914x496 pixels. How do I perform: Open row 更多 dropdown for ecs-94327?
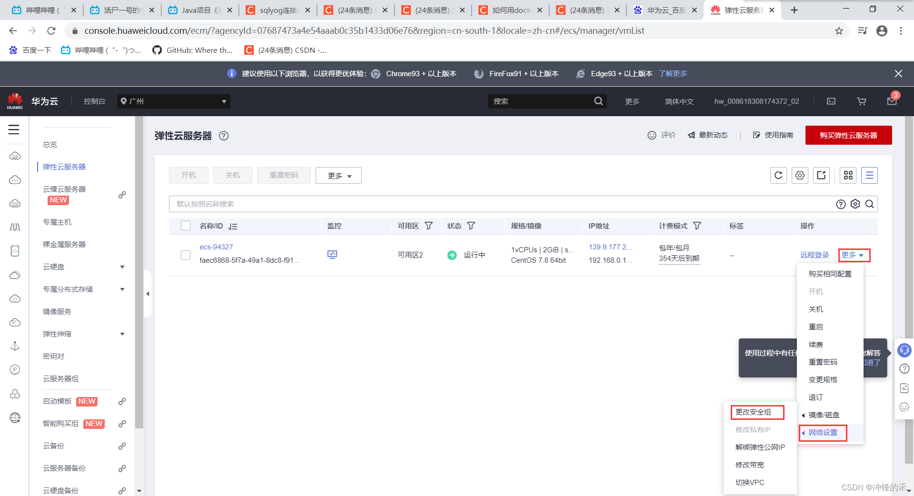point(853,255)
